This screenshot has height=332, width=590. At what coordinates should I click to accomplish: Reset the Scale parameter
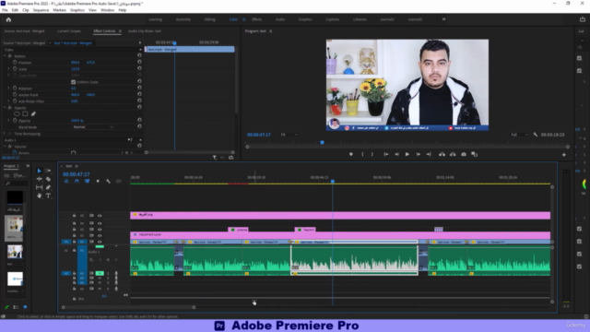click(x=139, y=68)
